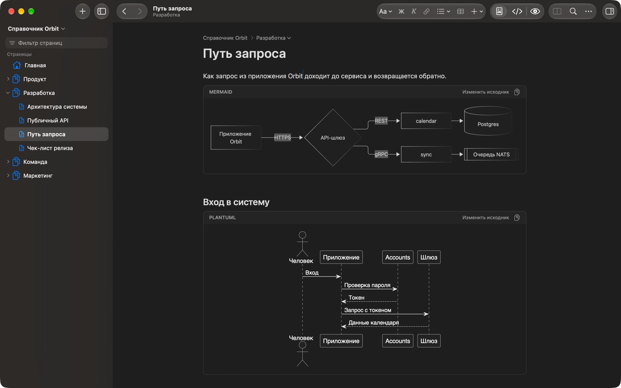
Task: Open Архитектура системы page
Action: 56,106
